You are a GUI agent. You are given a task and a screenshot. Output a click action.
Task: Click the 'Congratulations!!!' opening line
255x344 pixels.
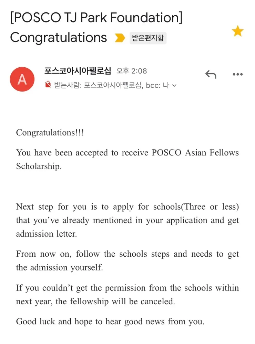coord(50,133)
